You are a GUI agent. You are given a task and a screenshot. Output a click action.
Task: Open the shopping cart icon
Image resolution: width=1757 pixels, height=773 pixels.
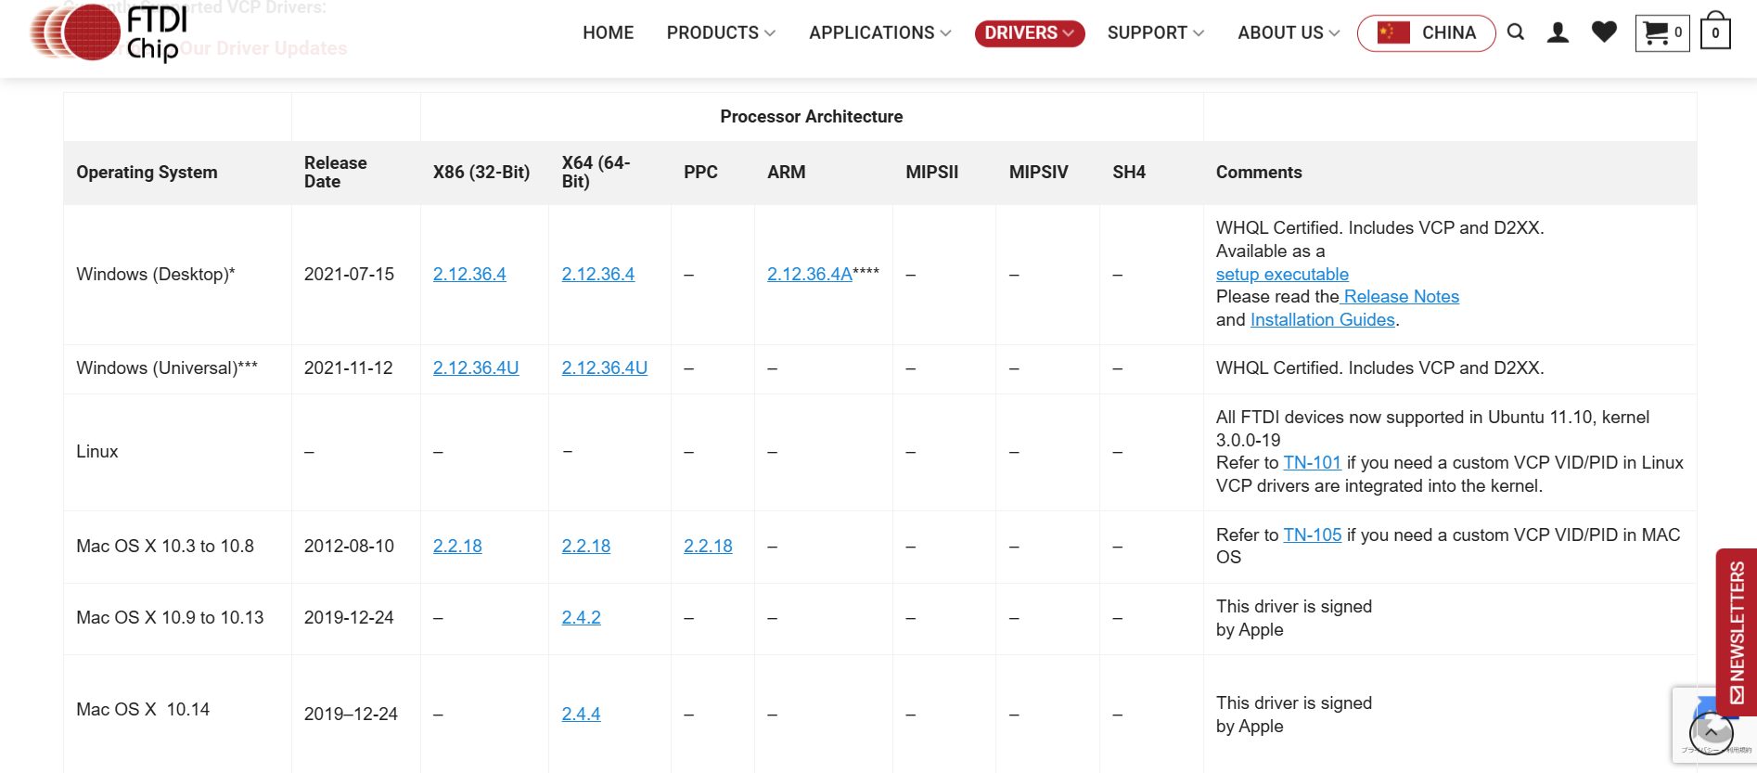pyautogui.click(x=1662, y=32)
